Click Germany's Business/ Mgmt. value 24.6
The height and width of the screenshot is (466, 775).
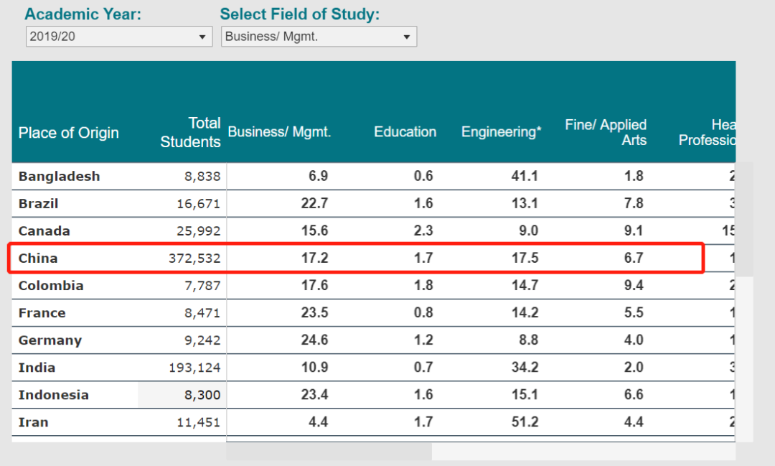[x=314, y=340]
